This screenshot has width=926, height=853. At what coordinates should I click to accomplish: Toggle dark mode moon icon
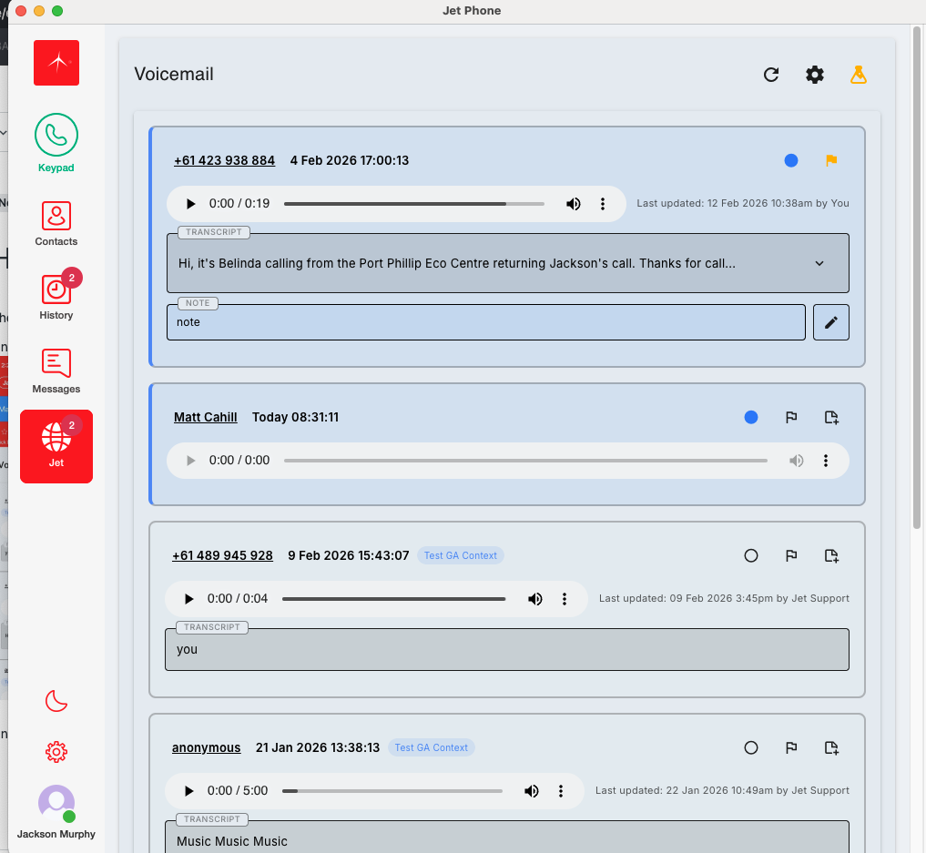tap(56, 701)
